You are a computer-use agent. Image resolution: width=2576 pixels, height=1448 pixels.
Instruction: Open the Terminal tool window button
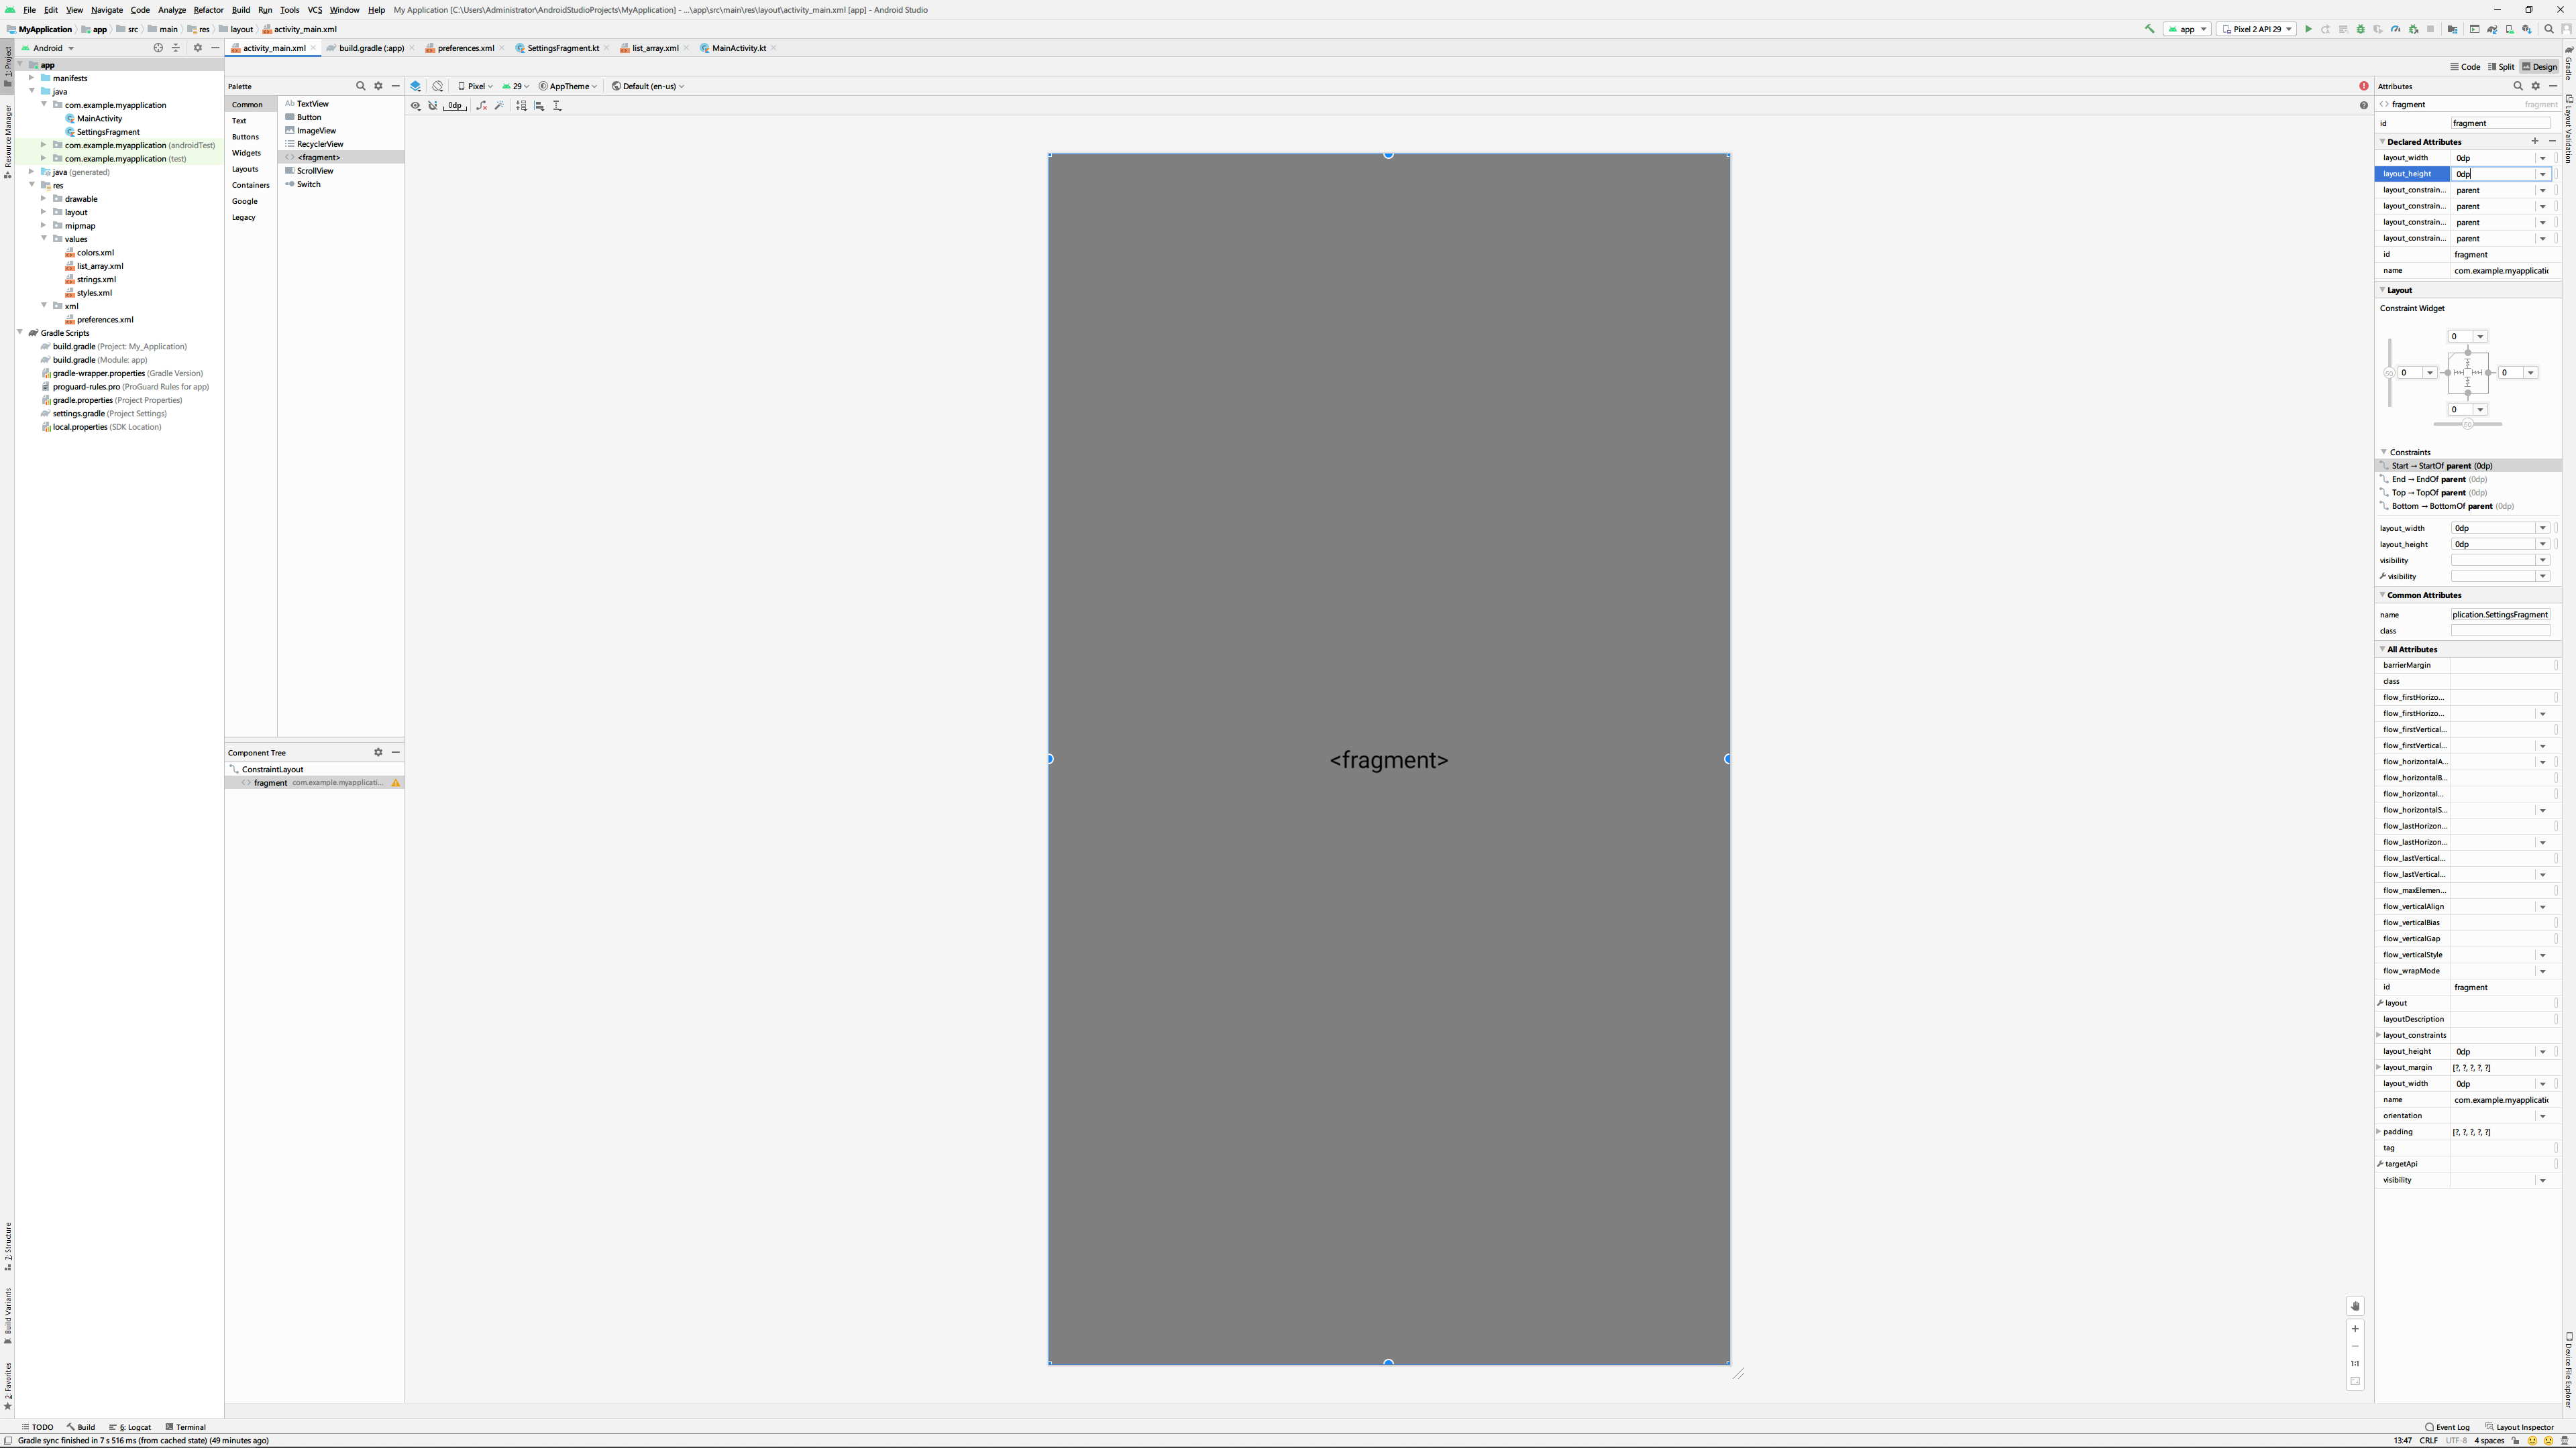tap(185, 1427)
